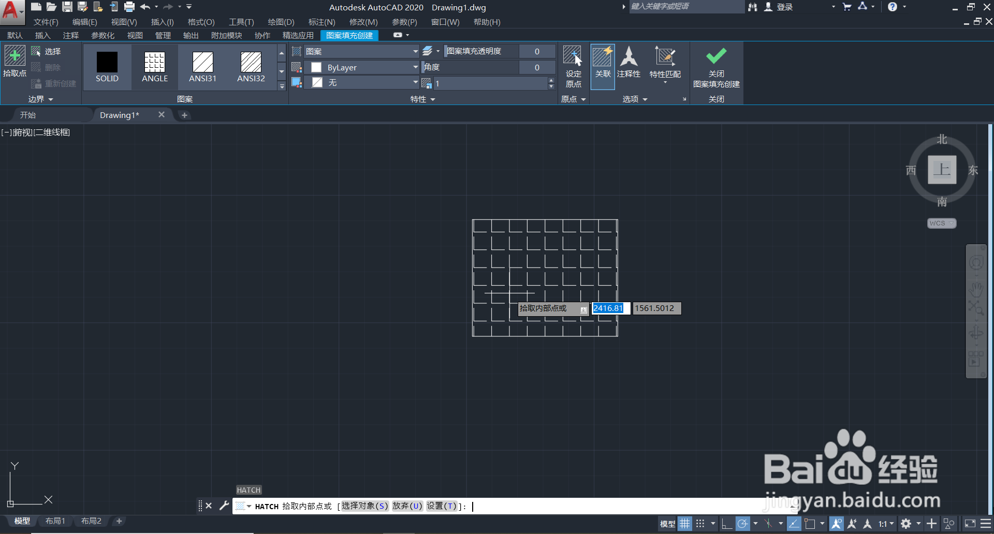Click the New drawing icon

point(36,7)
